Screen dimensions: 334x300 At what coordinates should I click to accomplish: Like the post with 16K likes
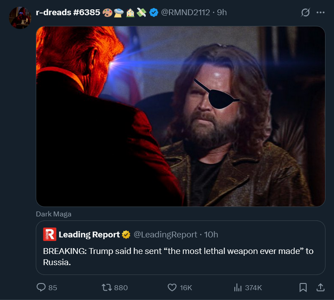[x=172, y=287]
